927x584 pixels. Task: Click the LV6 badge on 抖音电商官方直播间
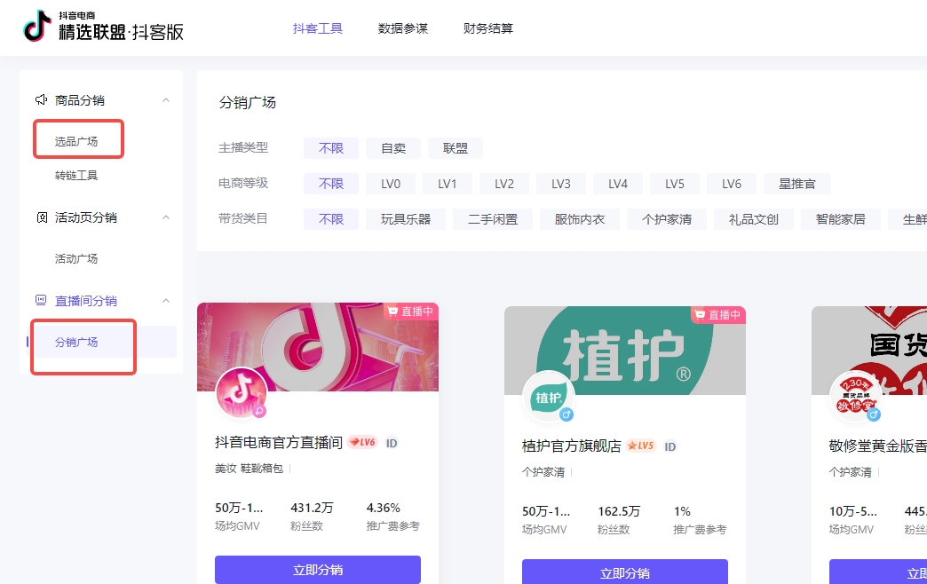coord(362,442)
